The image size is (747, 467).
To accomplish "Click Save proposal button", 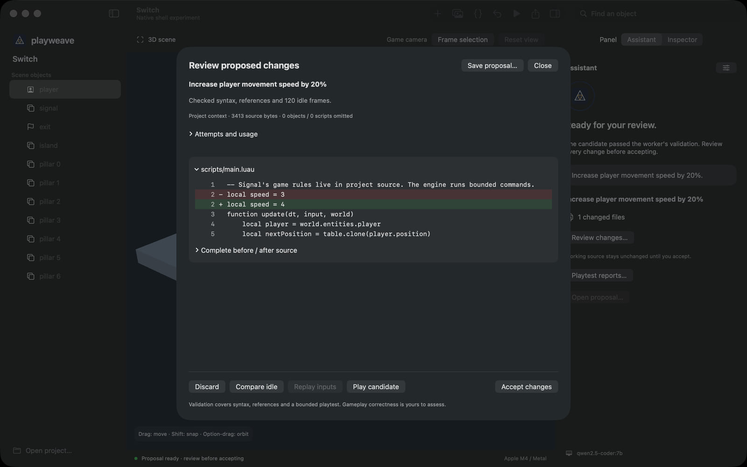I will [492, 65].
